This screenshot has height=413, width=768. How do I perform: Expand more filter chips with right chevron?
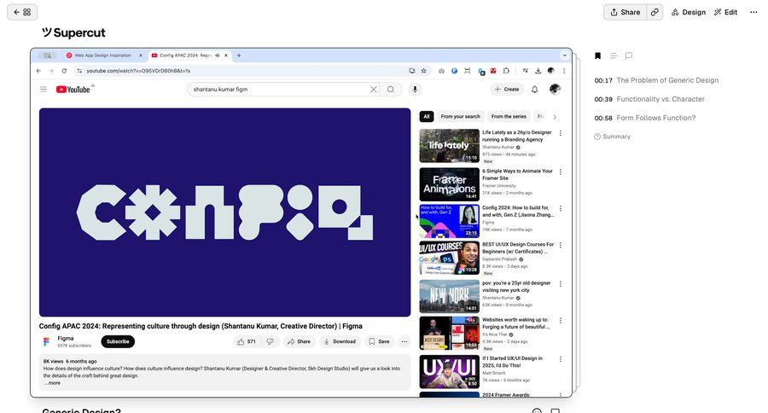click(555, 117)
